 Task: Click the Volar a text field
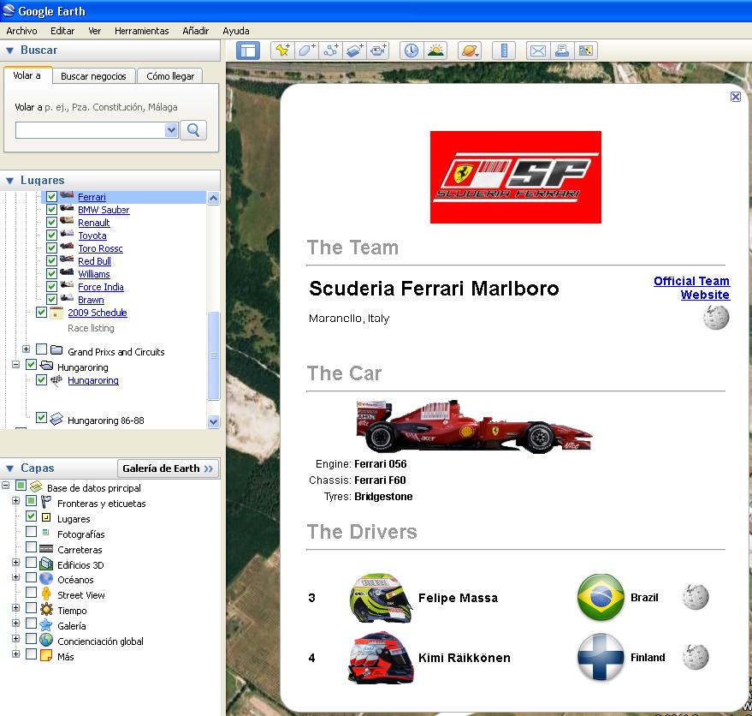point(91,130)
